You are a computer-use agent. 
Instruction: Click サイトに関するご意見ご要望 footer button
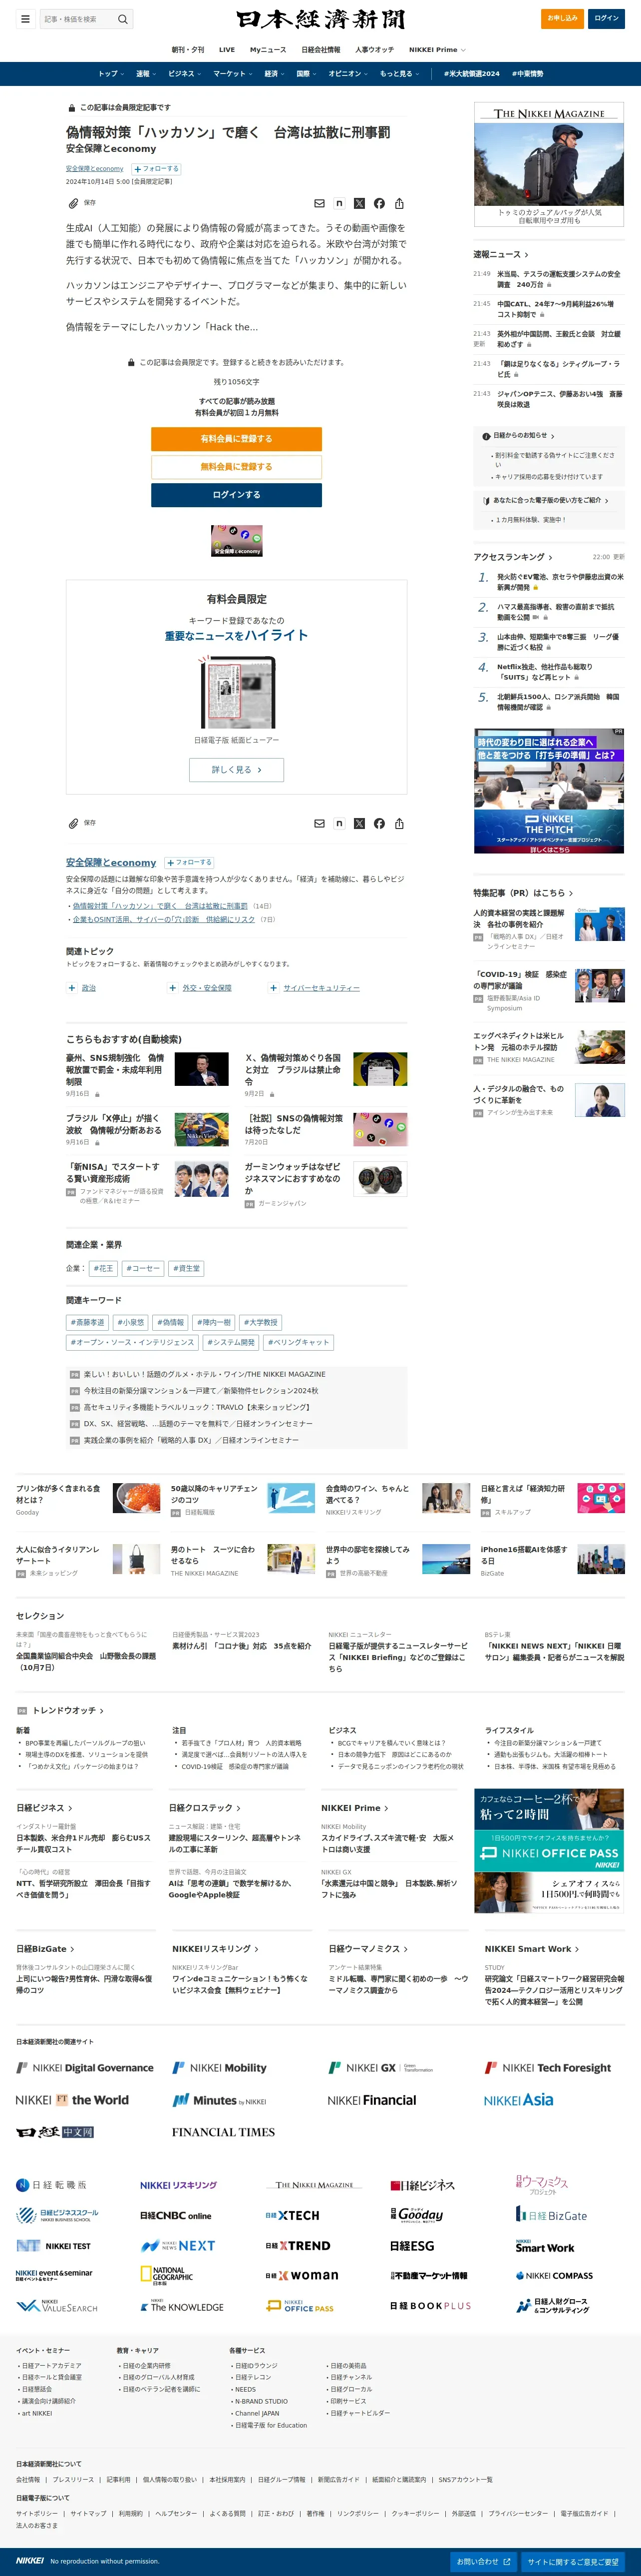(x=573, y=2561)
